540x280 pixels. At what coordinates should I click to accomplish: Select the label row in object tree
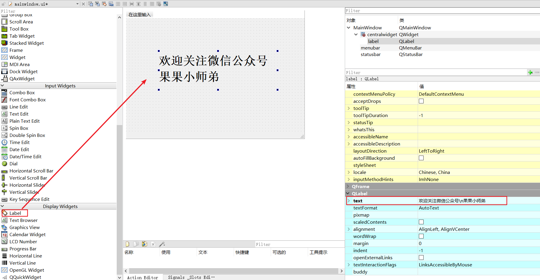click(443, 41)
